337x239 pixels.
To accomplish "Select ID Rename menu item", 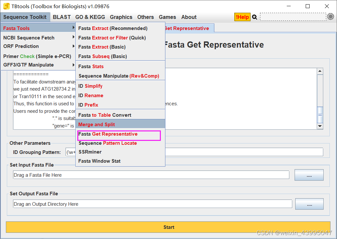I will point(120,95).
